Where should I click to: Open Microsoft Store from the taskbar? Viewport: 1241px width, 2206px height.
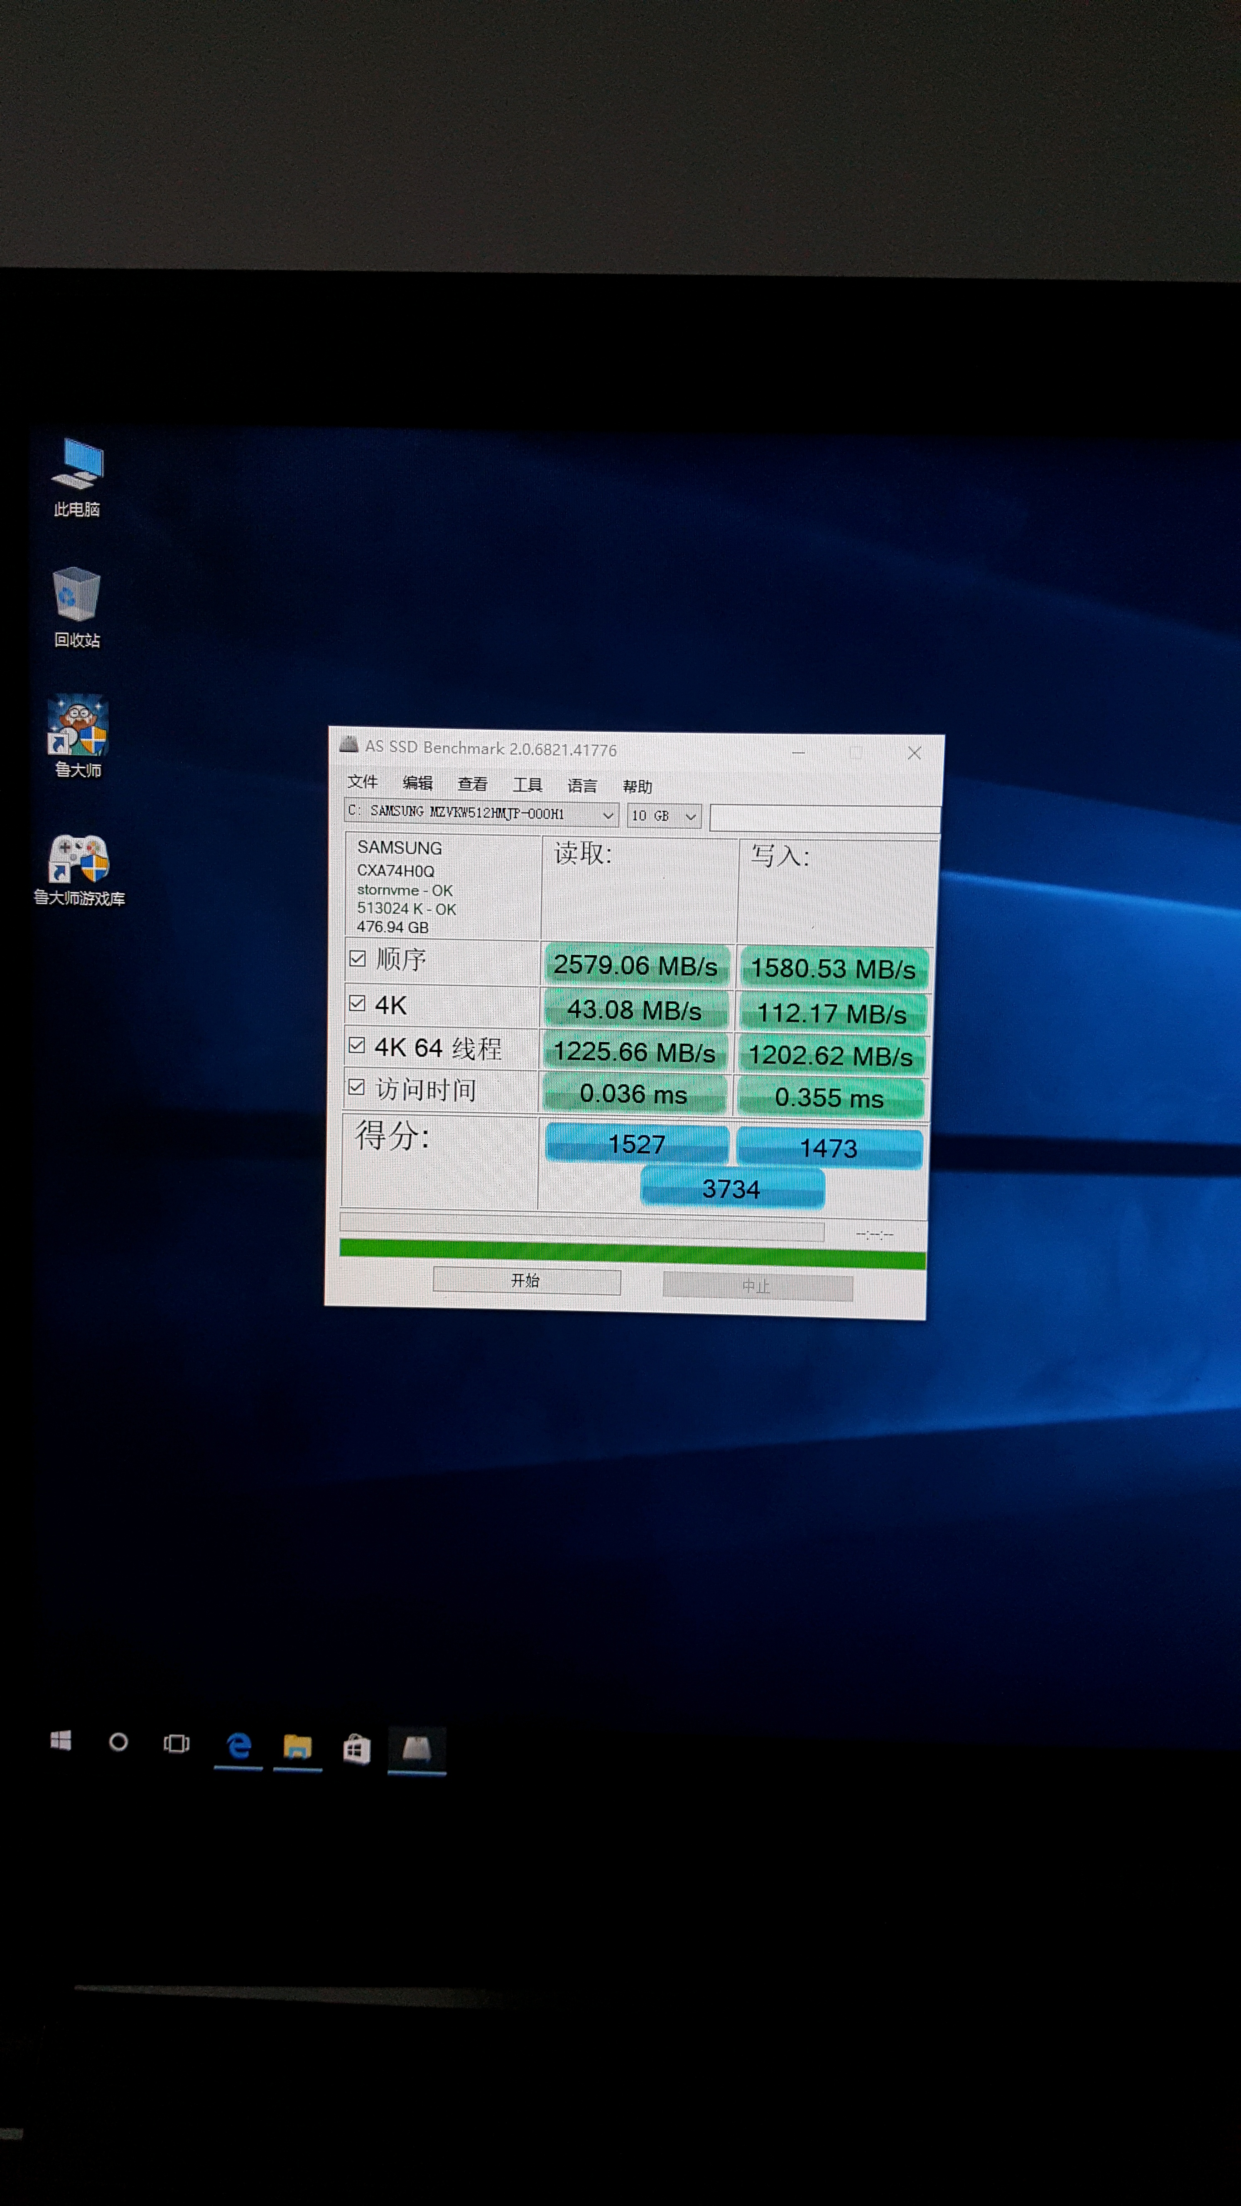356,1749
